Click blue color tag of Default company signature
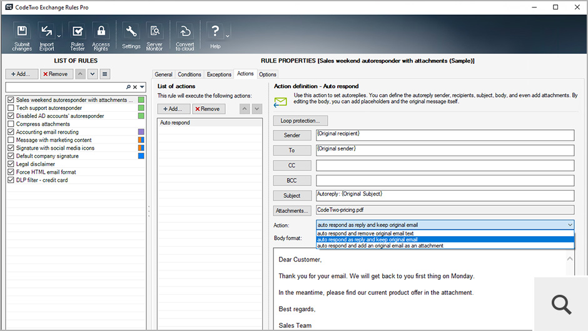The image size is (588, 331). (141, 156)
